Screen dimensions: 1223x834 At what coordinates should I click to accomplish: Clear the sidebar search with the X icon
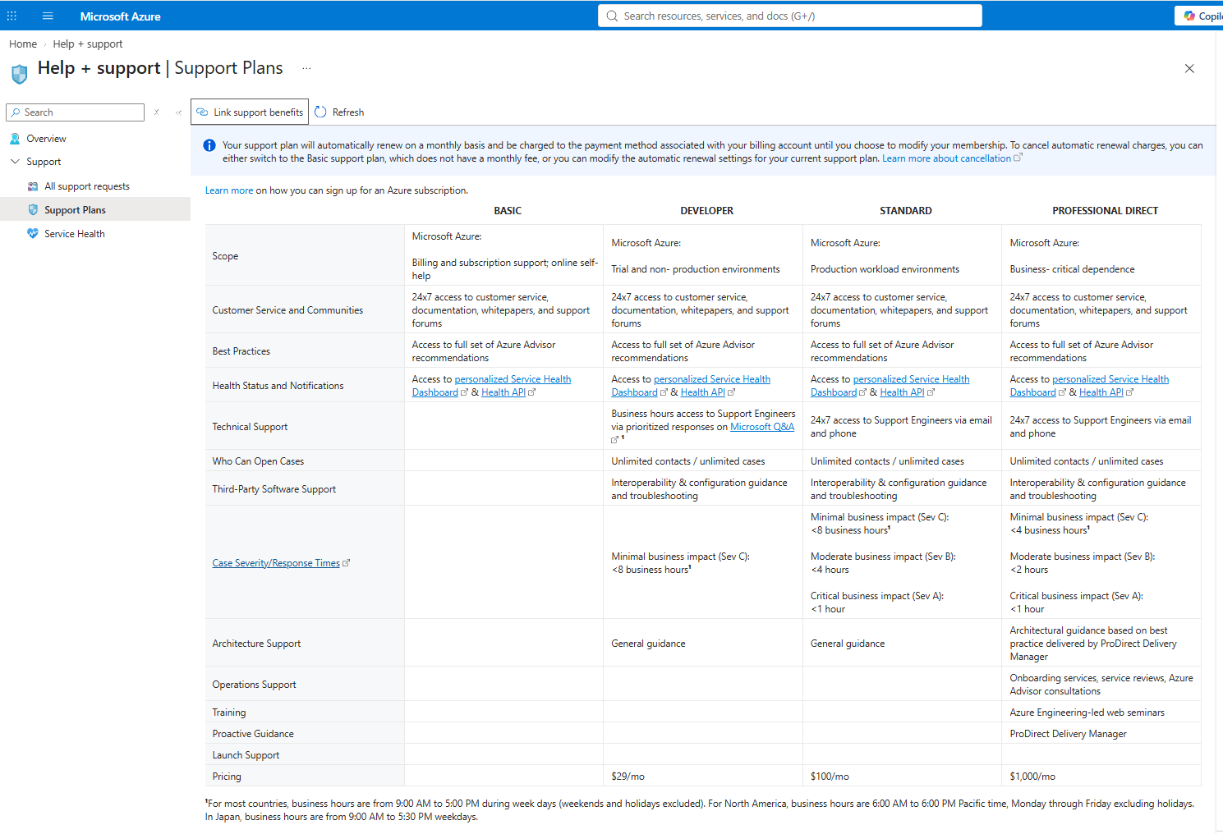157,112
